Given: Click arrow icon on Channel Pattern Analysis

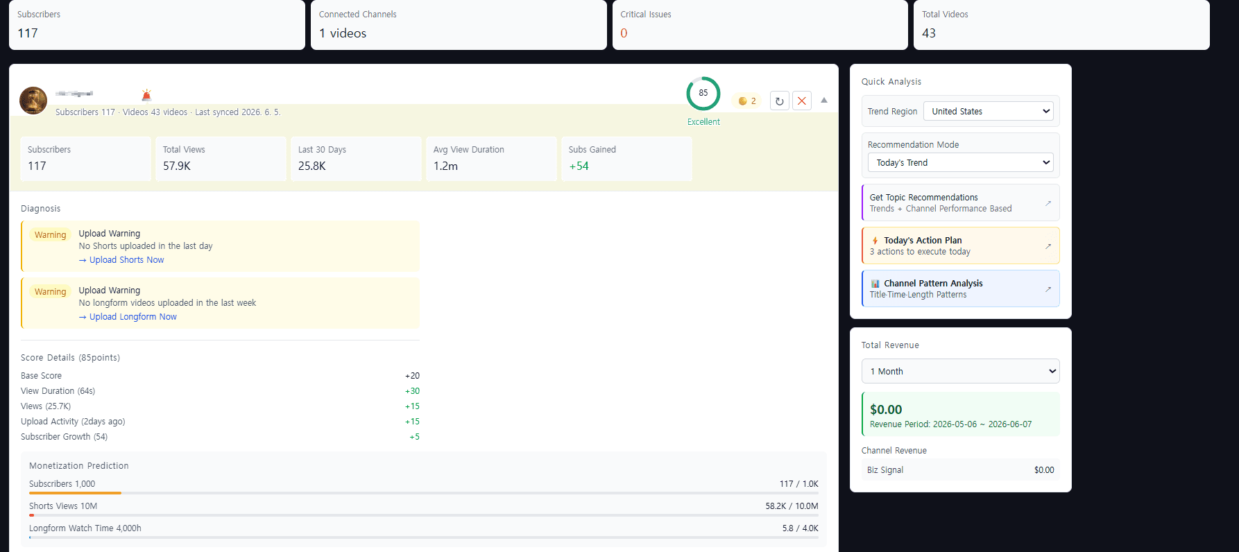Looking at the screenshot, I should [x=1048, y=289].
